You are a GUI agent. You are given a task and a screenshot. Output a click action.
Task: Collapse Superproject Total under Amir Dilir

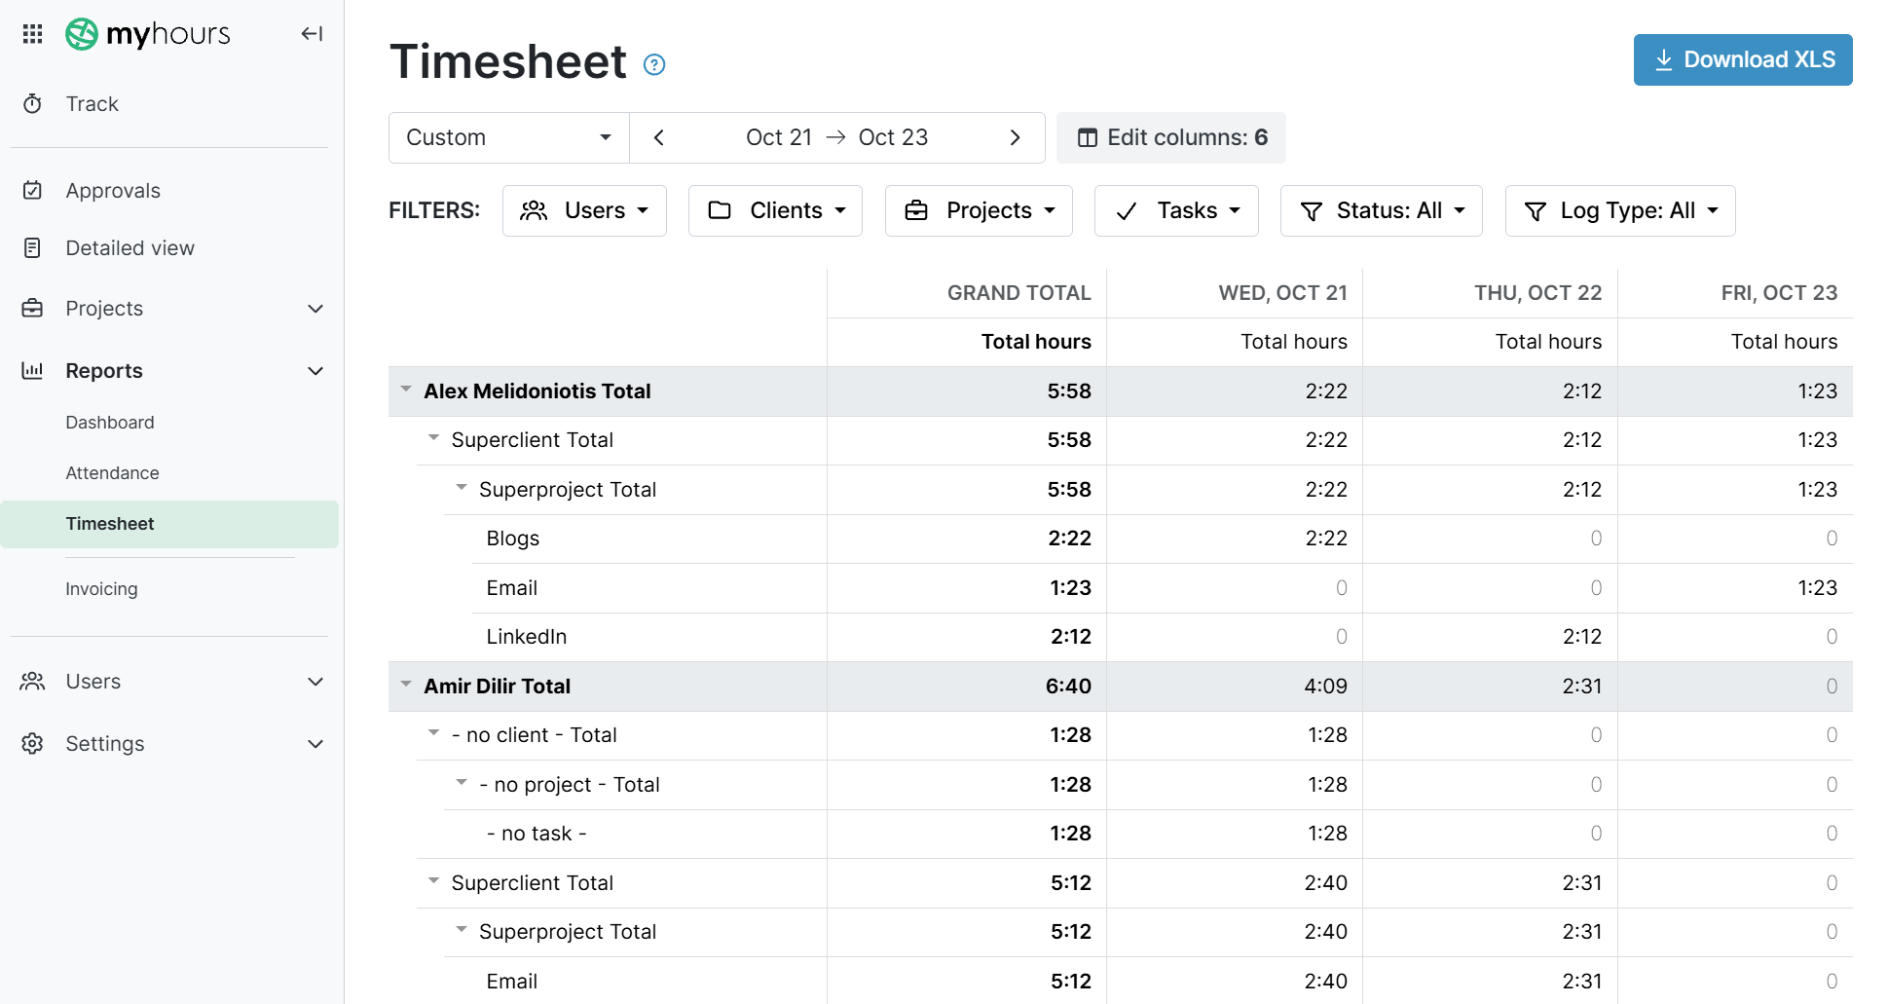coord(462,930)
